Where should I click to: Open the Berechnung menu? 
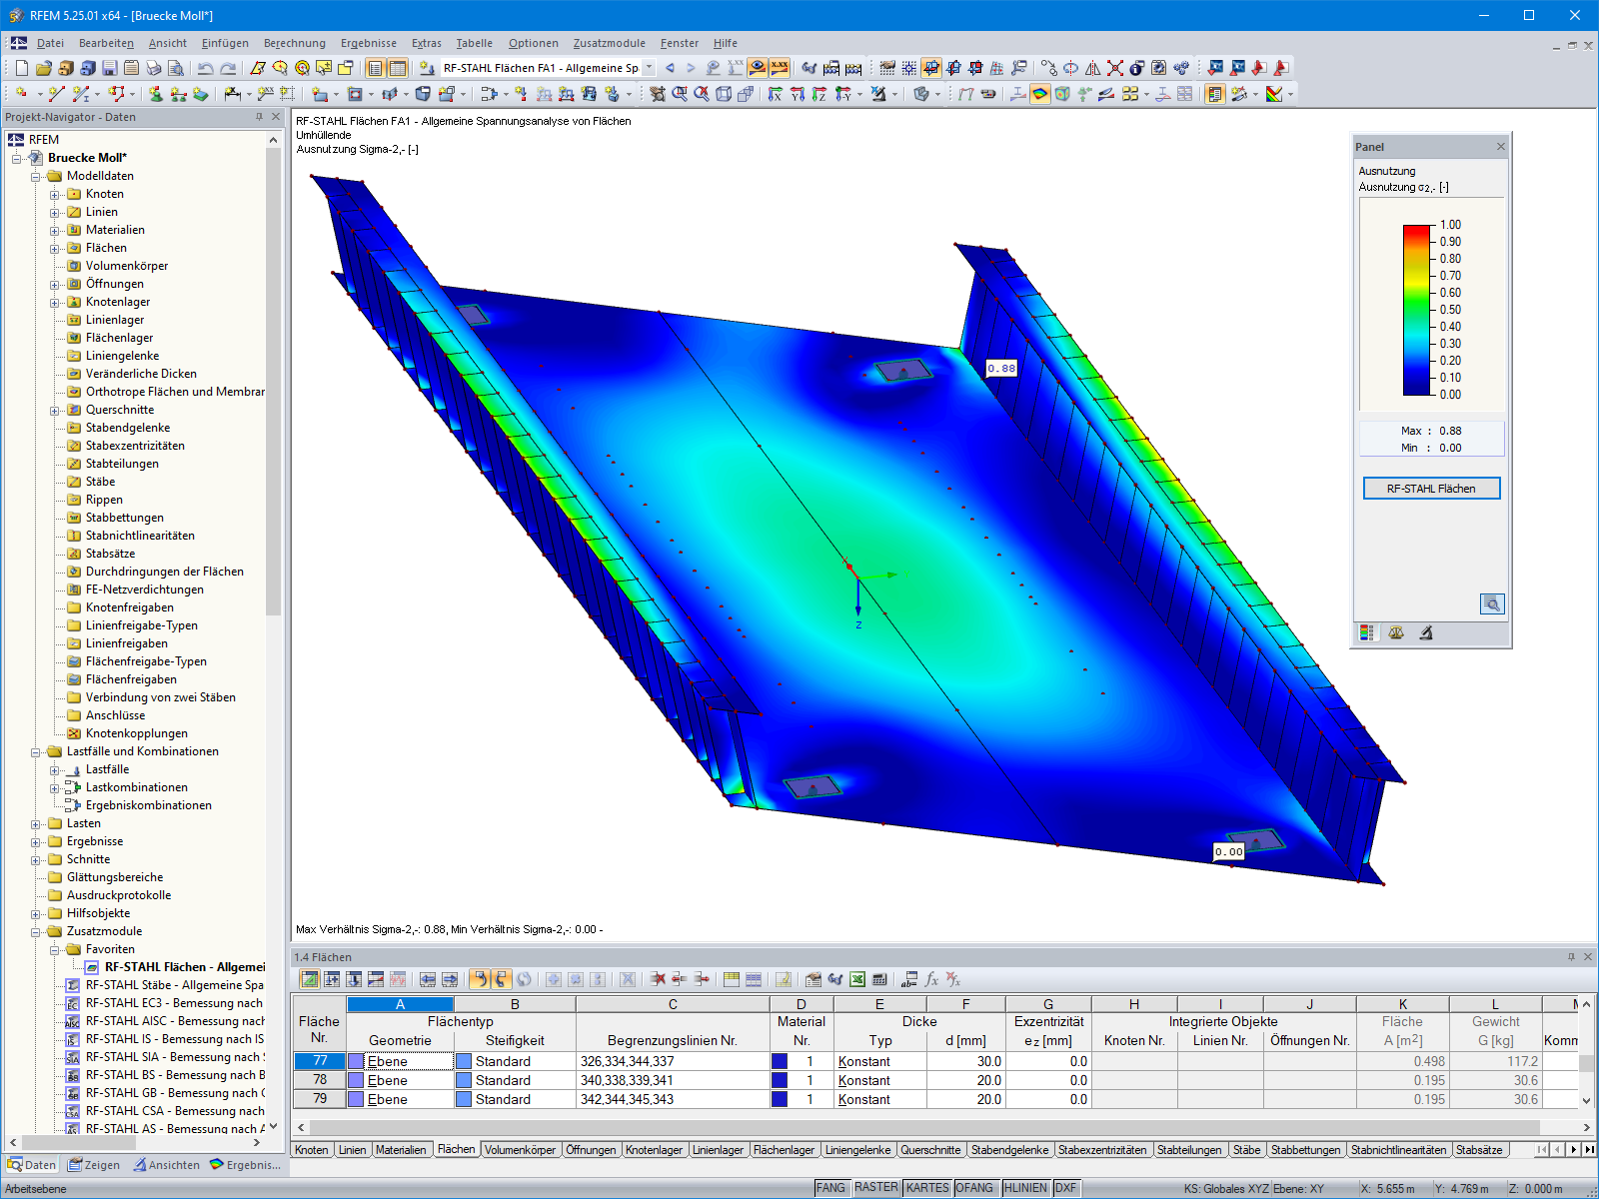pyautogui.click(x=296, y=43)
